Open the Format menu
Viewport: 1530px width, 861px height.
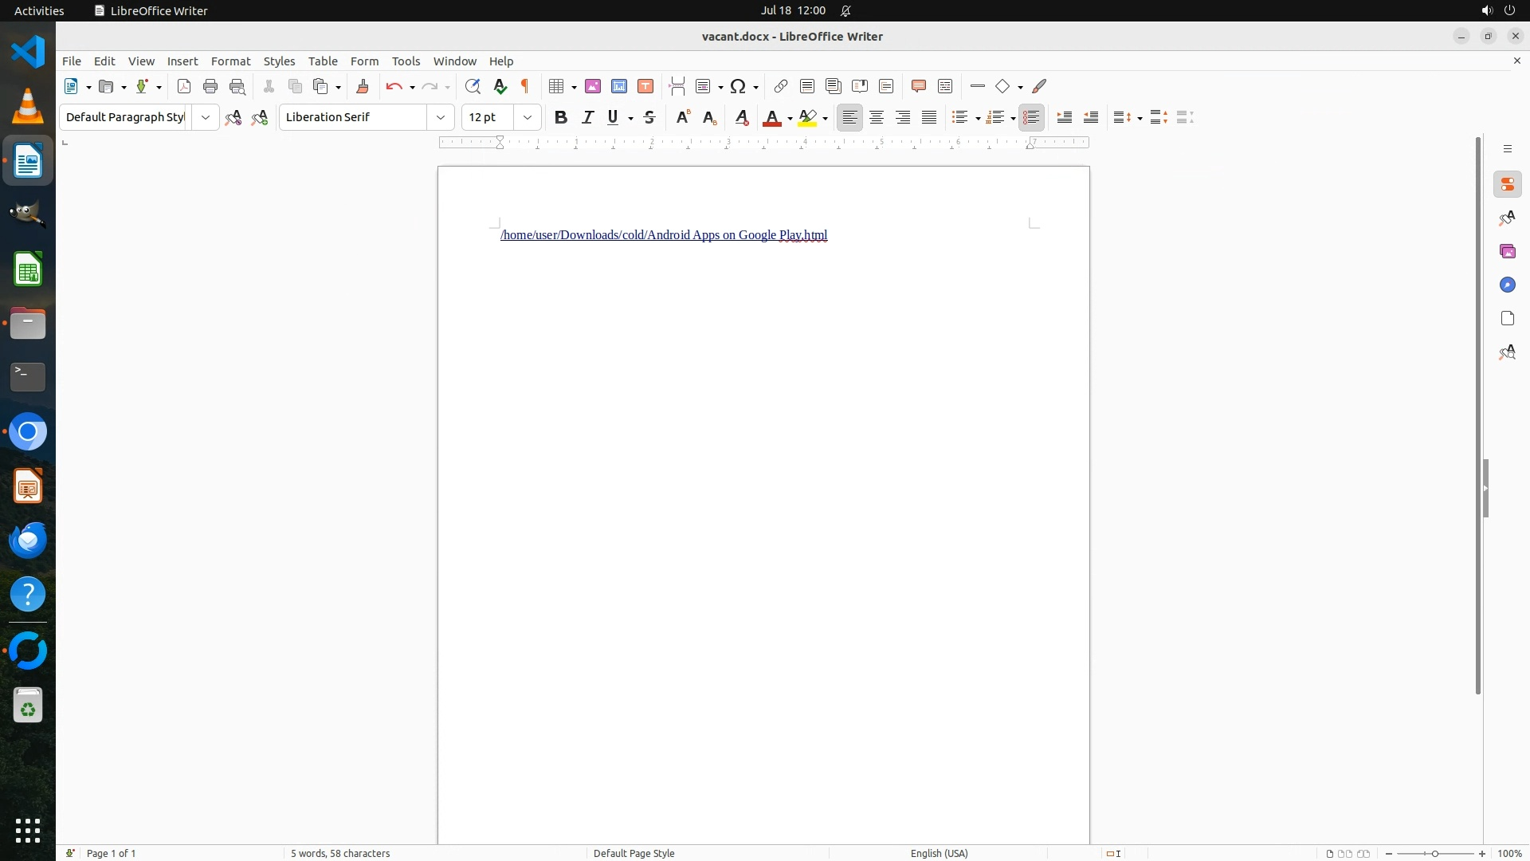pyautogui.click(x=230, y=61)
